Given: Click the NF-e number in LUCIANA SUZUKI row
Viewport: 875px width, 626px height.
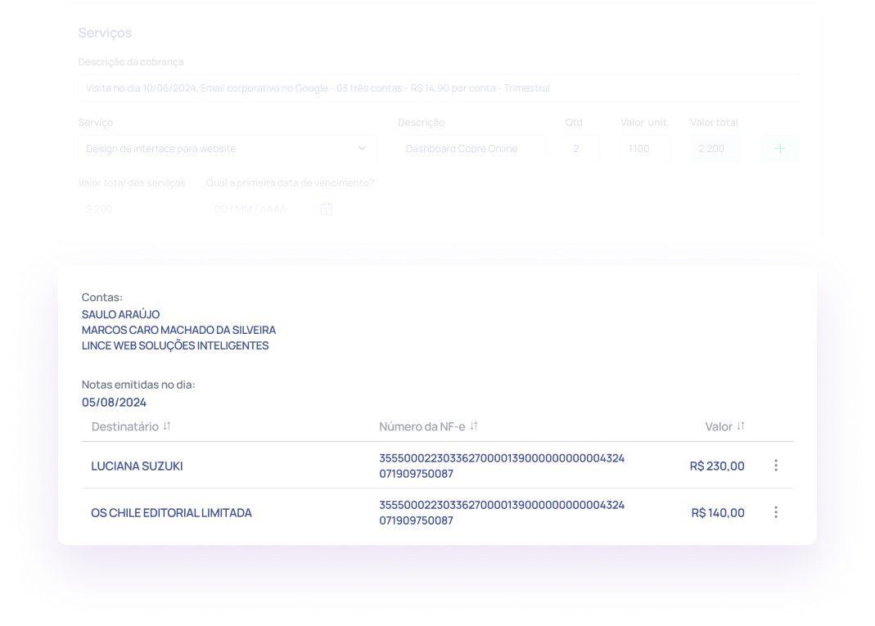Looking at the screenshot, I should coord(502,466).
